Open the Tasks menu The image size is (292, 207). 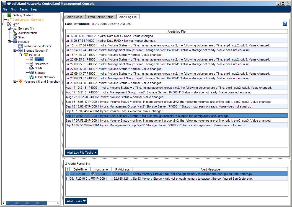point(24,9)
